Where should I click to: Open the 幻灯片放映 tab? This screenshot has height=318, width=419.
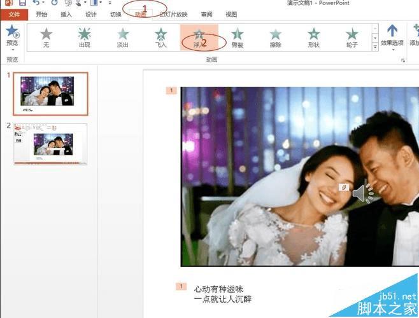173,15
